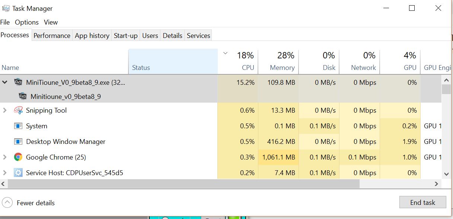Switch to the Users tab
Image resolution: width=453 pixels, height=219 pixels.
point(150,36)
